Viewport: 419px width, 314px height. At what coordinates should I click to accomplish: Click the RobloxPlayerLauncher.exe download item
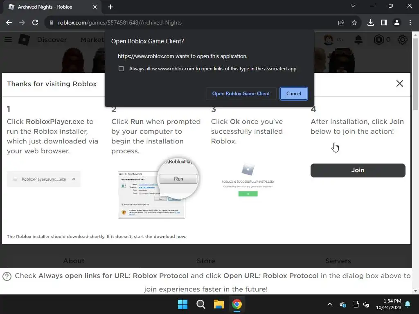point(43,179)
